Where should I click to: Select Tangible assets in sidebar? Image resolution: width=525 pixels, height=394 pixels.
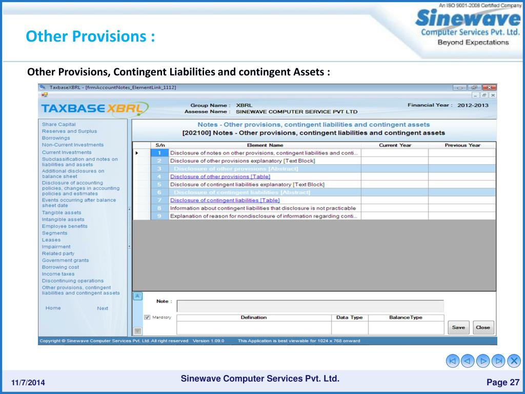pos(62,212)
